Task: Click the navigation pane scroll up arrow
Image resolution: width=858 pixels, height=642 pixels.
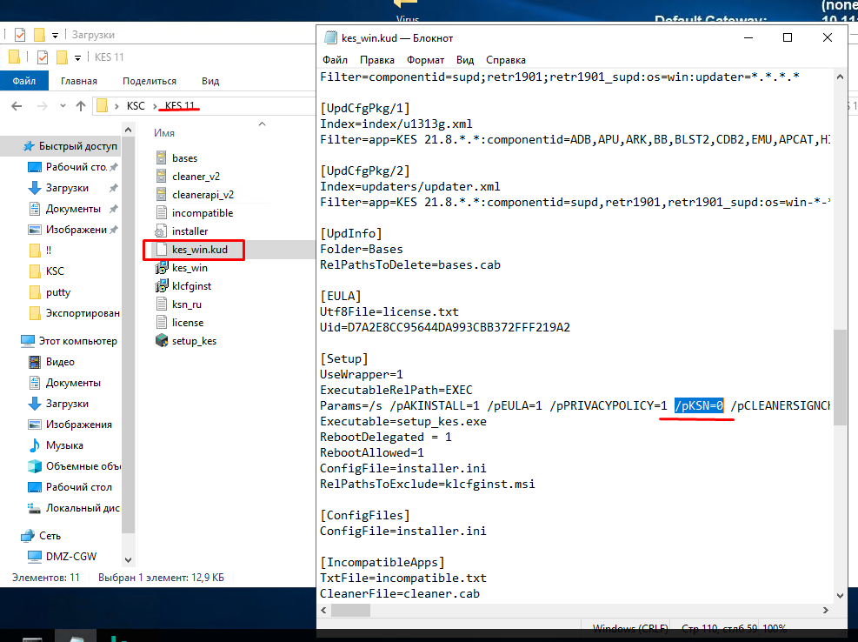Action: click(128, 130)
